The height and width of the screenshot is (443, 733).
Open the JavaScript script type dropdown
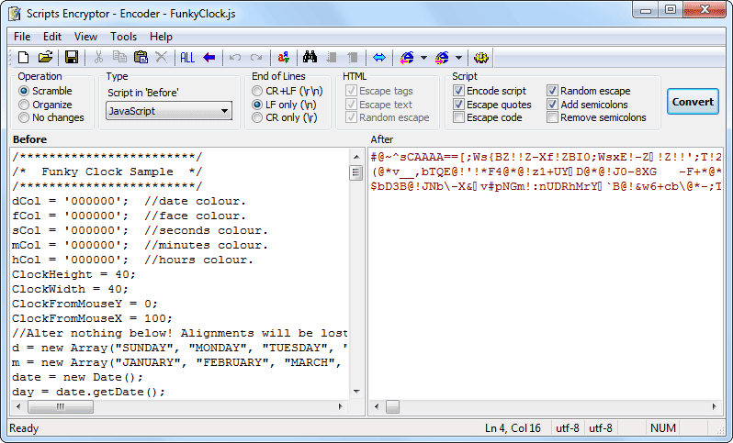[168, 112]
